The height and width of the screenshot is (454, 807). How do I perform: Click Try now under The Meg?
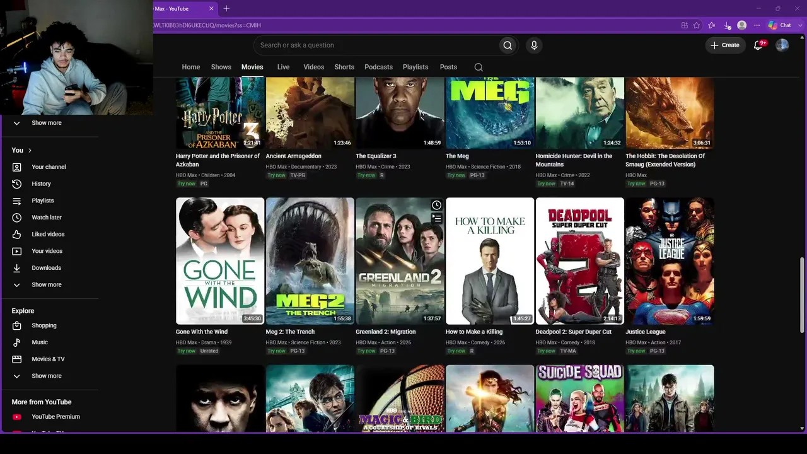point(456,175)
